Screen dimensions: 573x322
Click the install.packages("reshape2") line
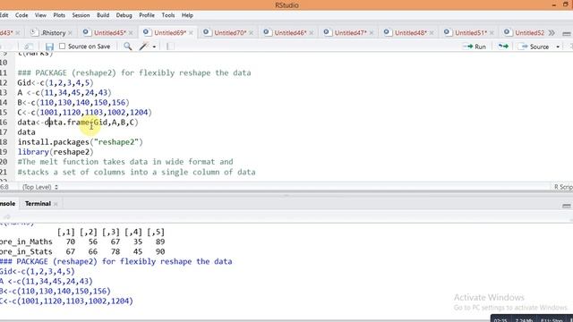80,142
